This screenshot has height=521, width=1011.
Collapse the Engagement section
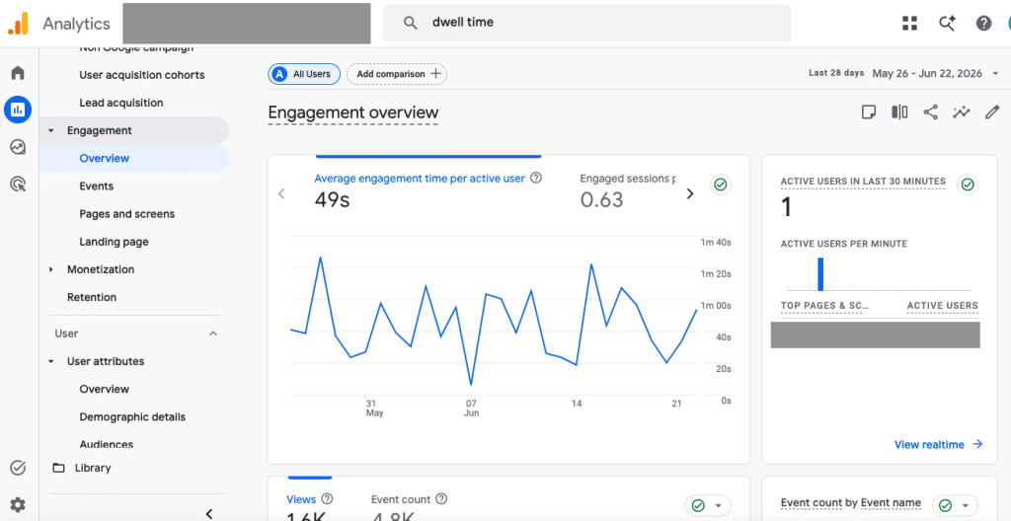coord(51,131)
